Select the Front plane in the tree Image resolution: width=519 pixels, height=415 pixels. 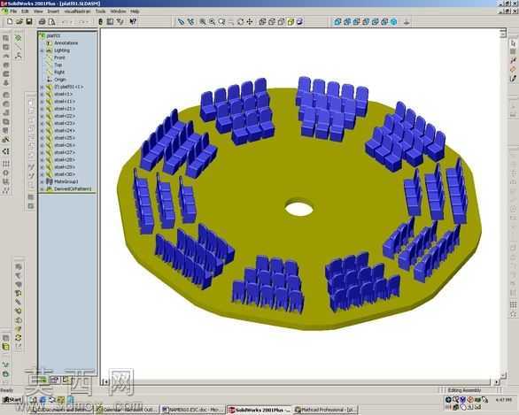(x=59, y=58)
